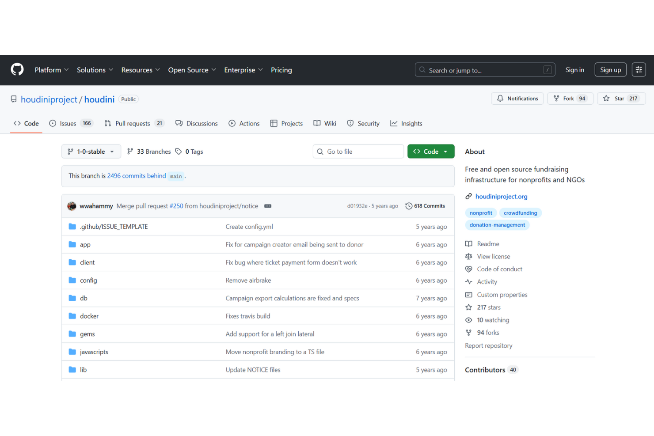Open the Open Source dropdown
This screenshot has height=436, width=654.
192,70
